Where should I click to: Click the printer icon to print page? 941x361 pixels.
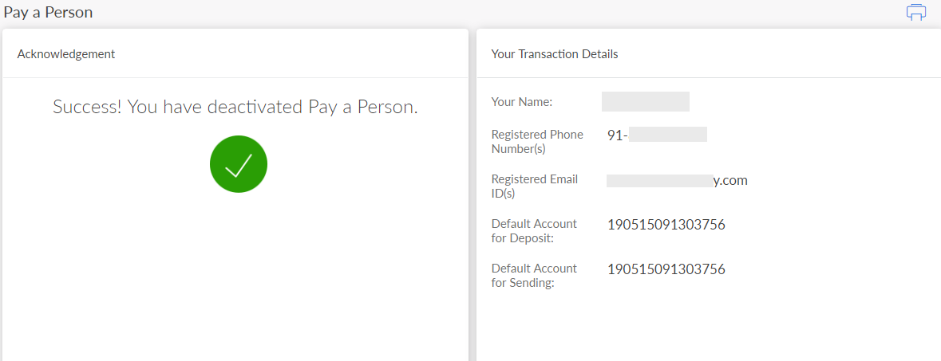click(x=915, y=12)
